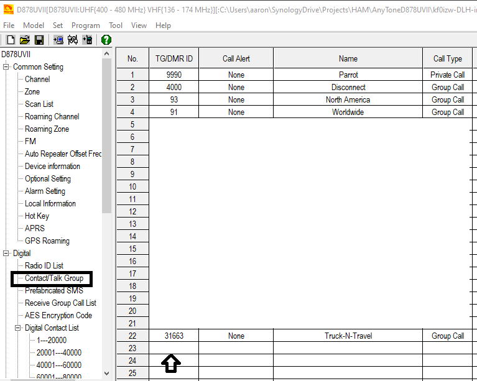
Task: Select the Truck-N-Travel contact name cell
Action: click(x=348, y=336)
